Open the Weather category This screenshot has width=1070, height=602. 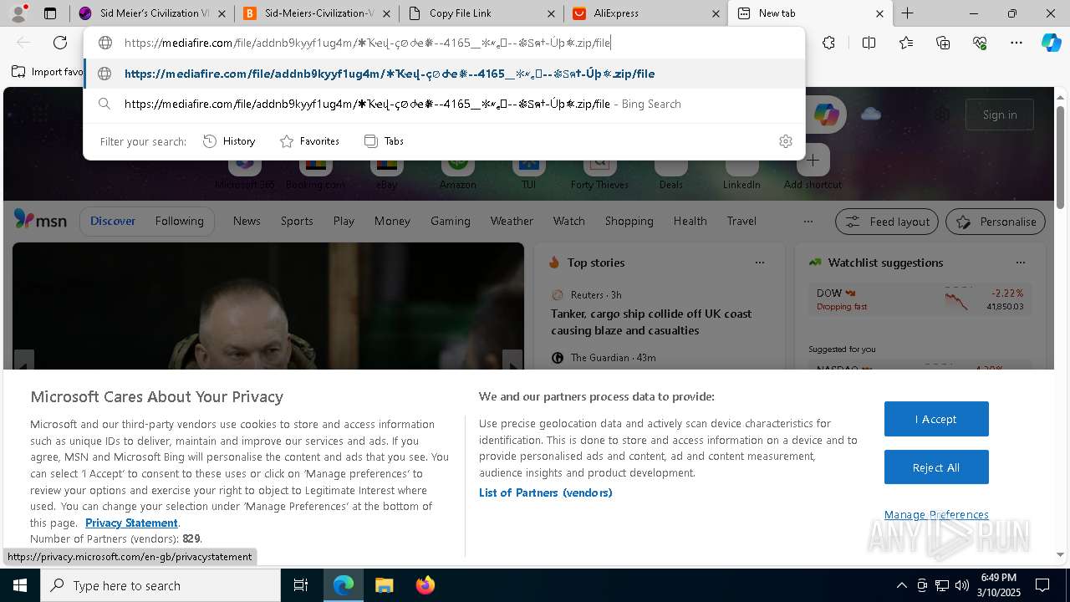click(x=512, y=221)
